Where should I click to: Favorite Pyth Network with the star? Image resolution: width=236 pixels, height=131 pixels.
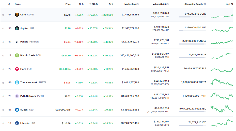[x=3, y=96]
